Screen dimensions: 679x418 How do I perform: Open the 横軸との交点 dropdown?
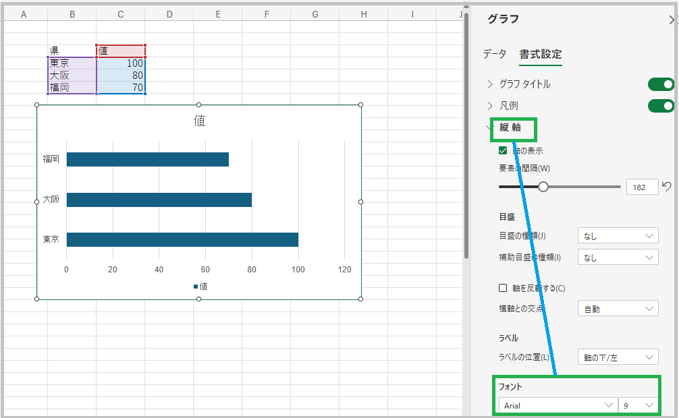(x=618, y=309)
